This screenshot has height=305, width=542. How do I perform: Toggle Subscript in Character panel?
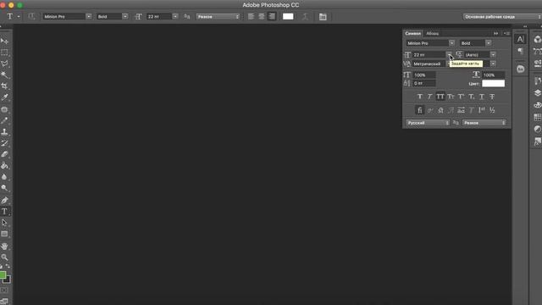[x=471, y=97]
